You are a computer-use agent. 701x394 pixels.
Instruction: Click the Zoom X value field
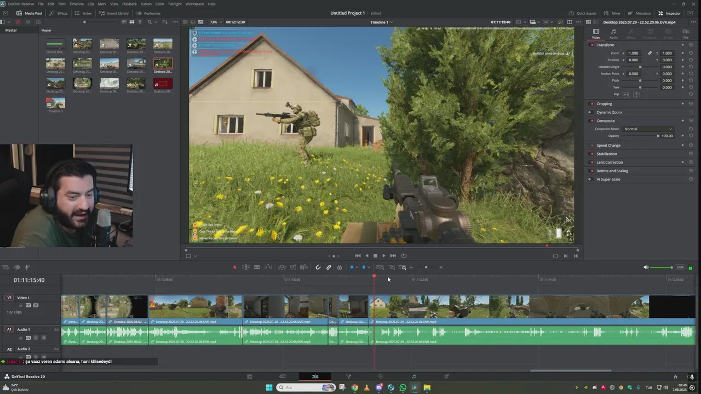point(634,53)
